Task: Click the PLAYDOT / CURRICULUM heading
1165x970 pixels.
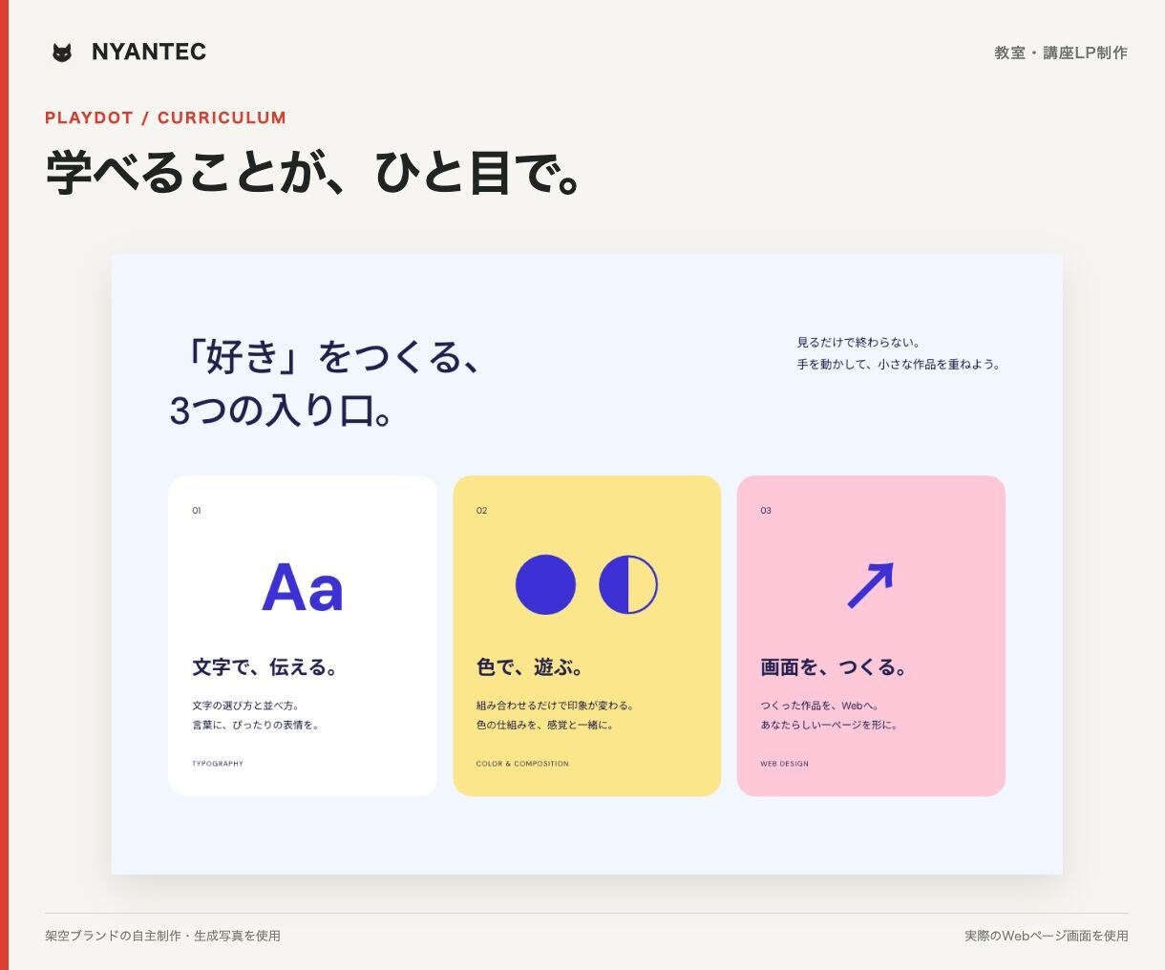Action: pyautogui.click(x=165, y=117)
